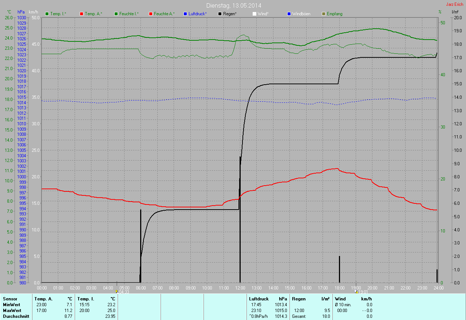This screenshot has height=320, width=466.
Task: Click the white Wind legend square
Action: [x=254, y=14]
